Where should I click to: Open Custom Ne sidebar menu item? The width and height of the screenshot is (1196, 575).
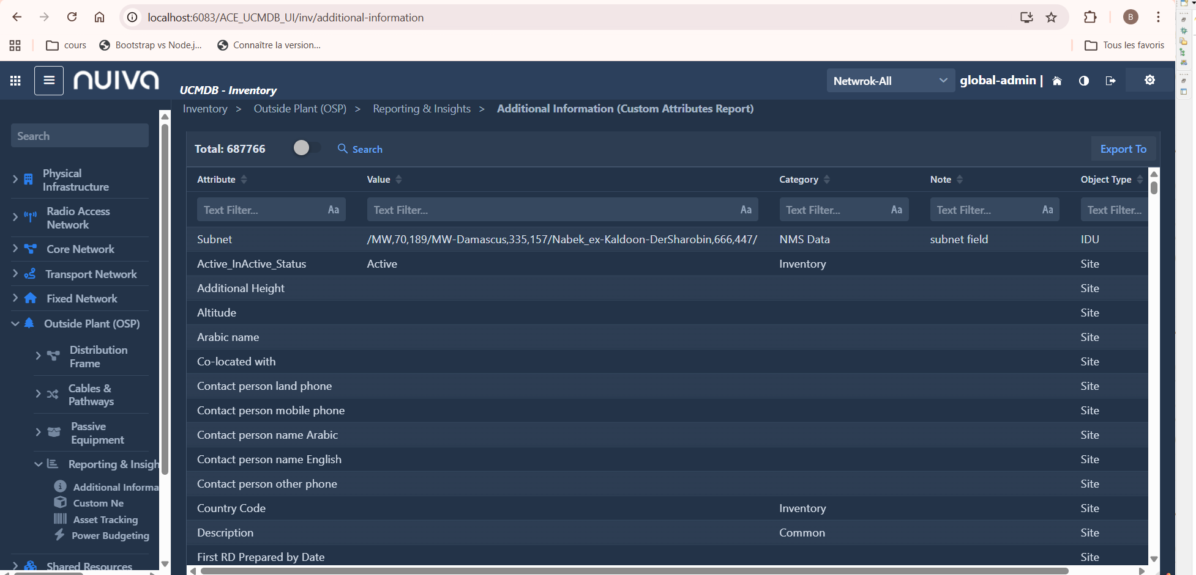click(98, 503)
